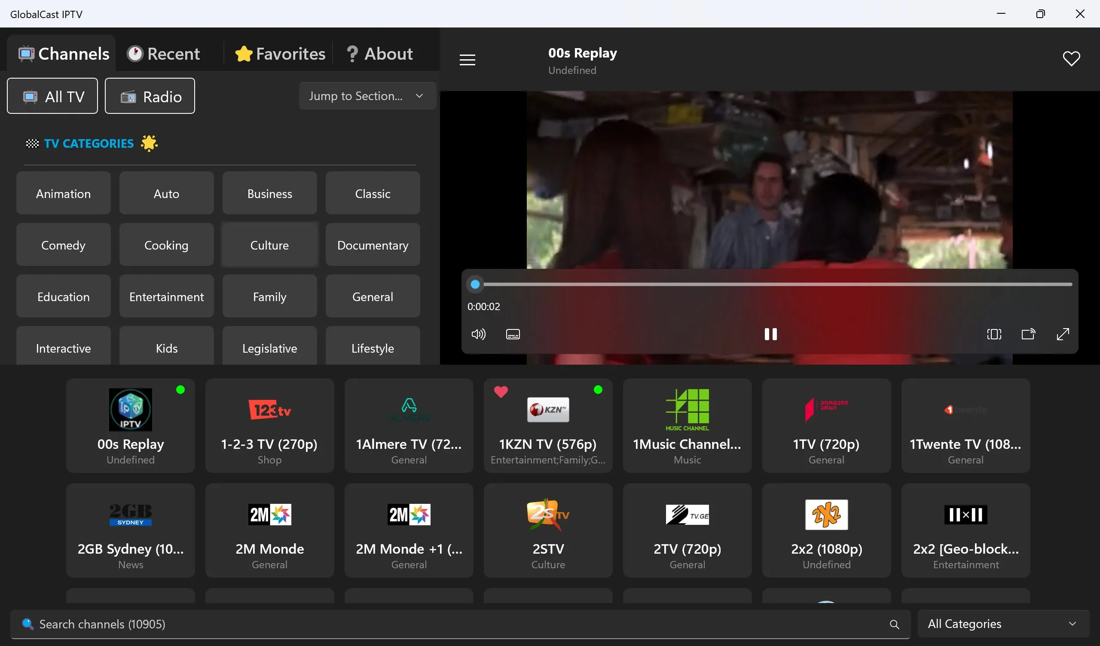Expand the All Categories dropdown

tap(1002, 624)
